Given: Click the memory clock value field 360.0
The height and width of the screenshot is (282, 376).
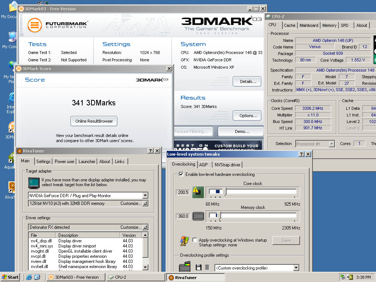Looking at the screenshot, I should click(x=183, y=216).
